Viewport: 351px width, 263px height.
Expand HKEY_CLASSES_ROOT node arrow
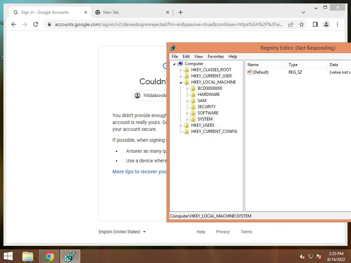pyautogui.click(x=181, y=70)
